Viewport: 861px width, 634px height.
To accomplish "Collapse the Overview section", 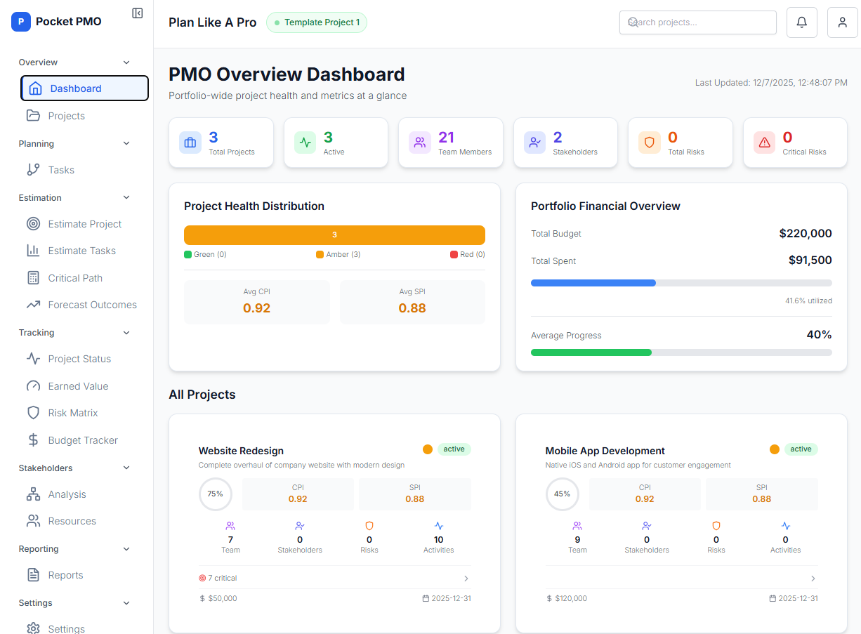I will point(126,62).
